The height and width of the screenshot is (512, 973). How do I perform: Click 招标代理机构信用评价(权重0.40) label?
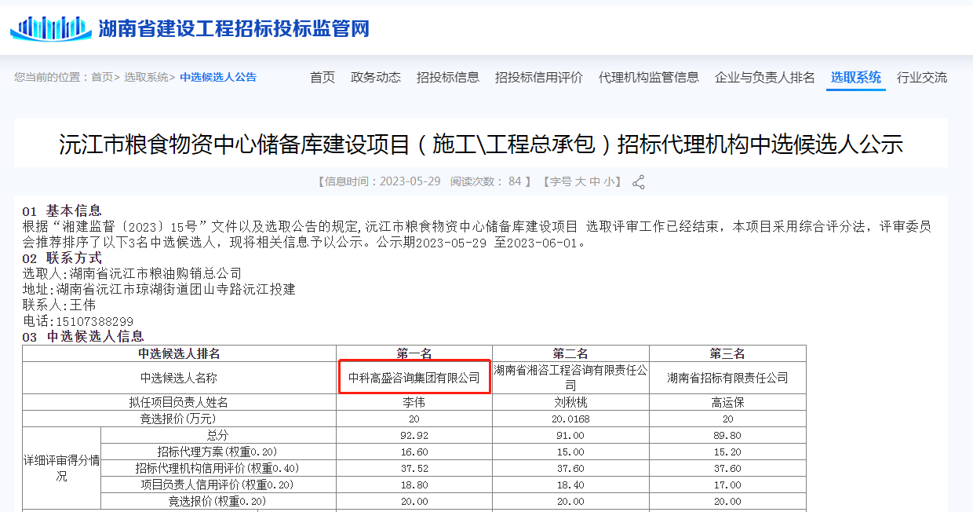pyautogui.click(x=217, y=468)
